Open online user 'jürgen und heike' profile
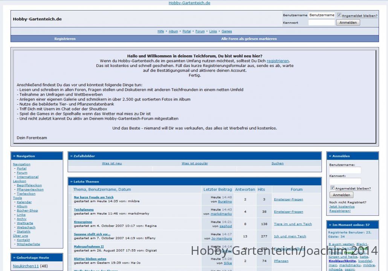Image resolution: width=388 pixels, height=271 pixels. [x=343, y=257]
